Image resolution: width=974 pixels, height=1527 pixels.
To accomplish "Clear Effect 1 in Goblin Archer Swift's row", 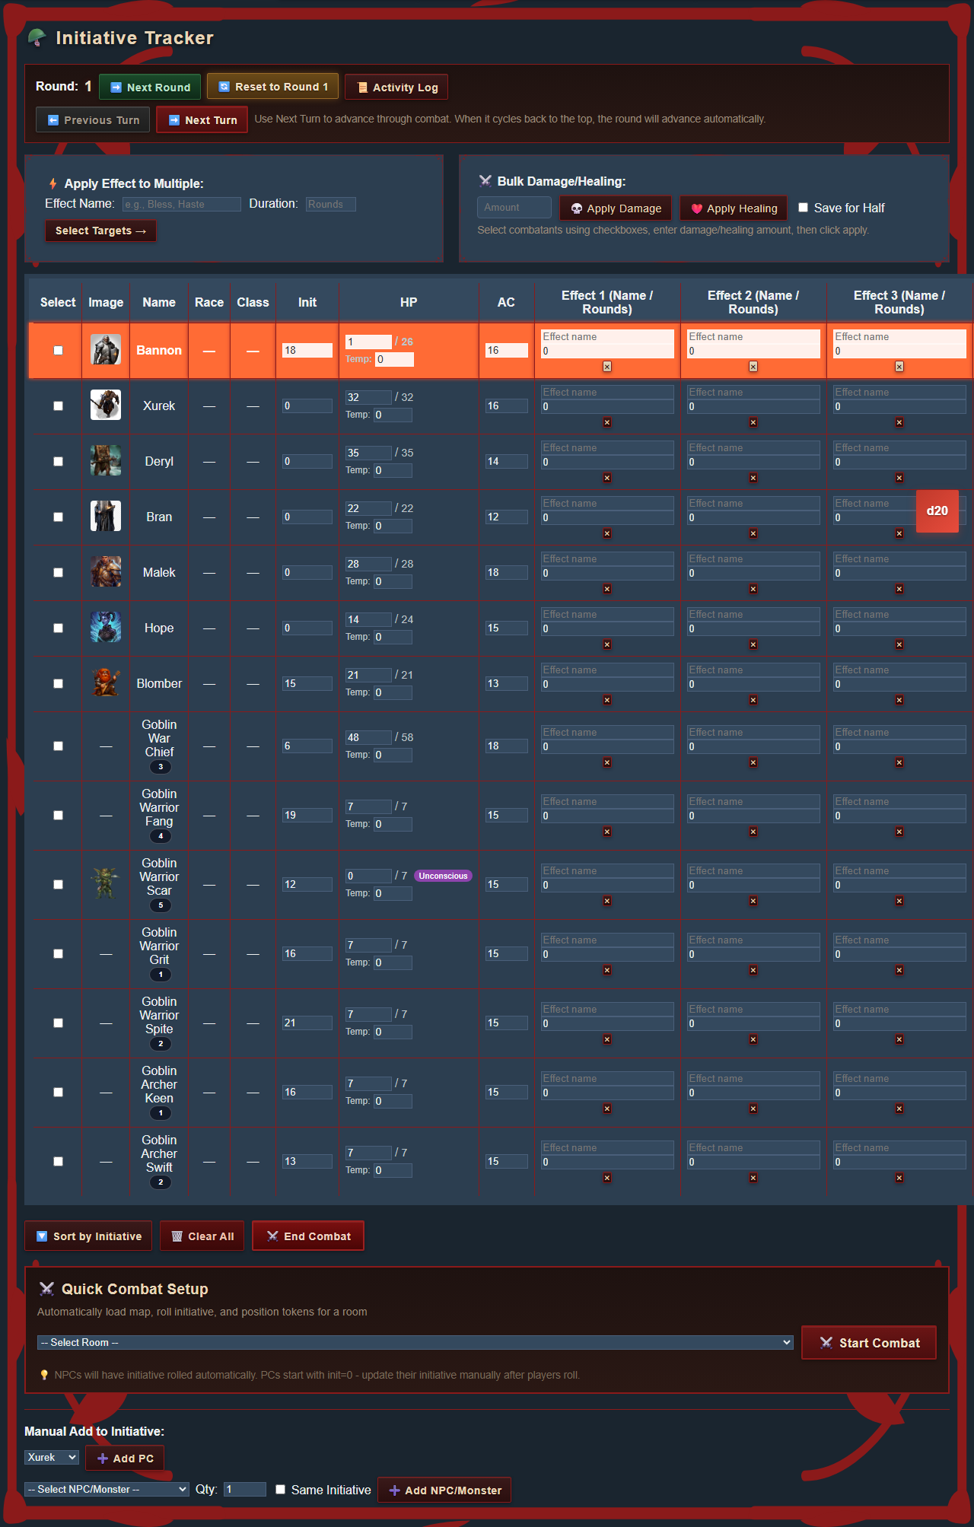I will [607, 1178].
